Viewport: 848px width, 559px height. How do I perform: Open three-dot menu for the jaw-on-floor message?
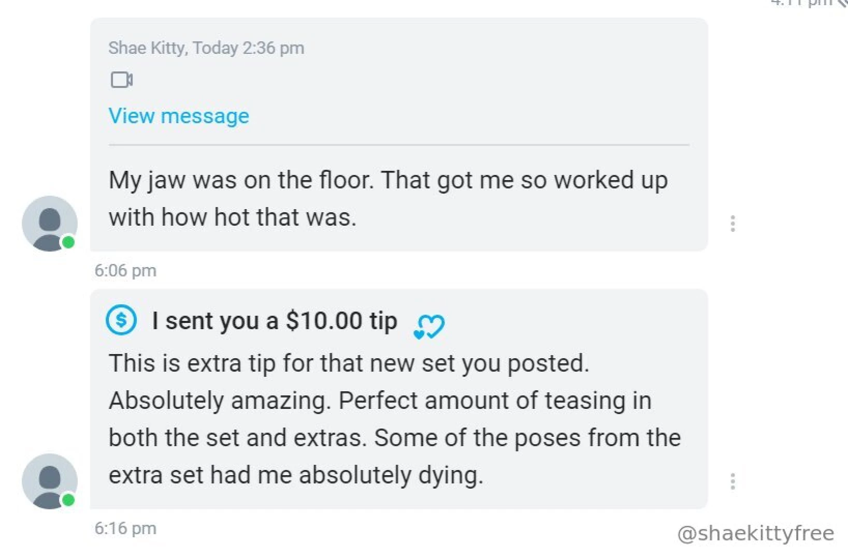pos(732,224)
